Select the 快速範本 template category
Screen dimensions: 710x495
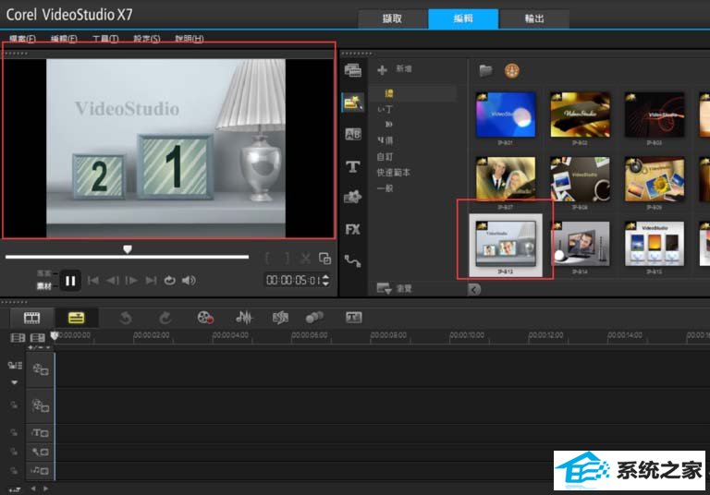coord(393,173)
